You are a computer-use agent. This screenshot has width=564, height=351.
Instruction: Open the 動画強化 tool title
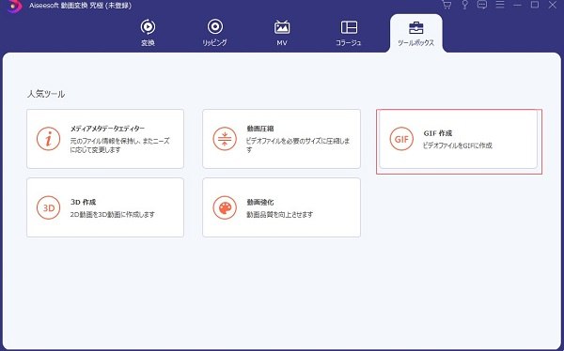coord(260,202)
